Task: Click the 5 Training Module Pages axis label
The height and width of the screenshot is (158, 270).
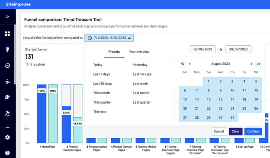Action: pos(146,149)
